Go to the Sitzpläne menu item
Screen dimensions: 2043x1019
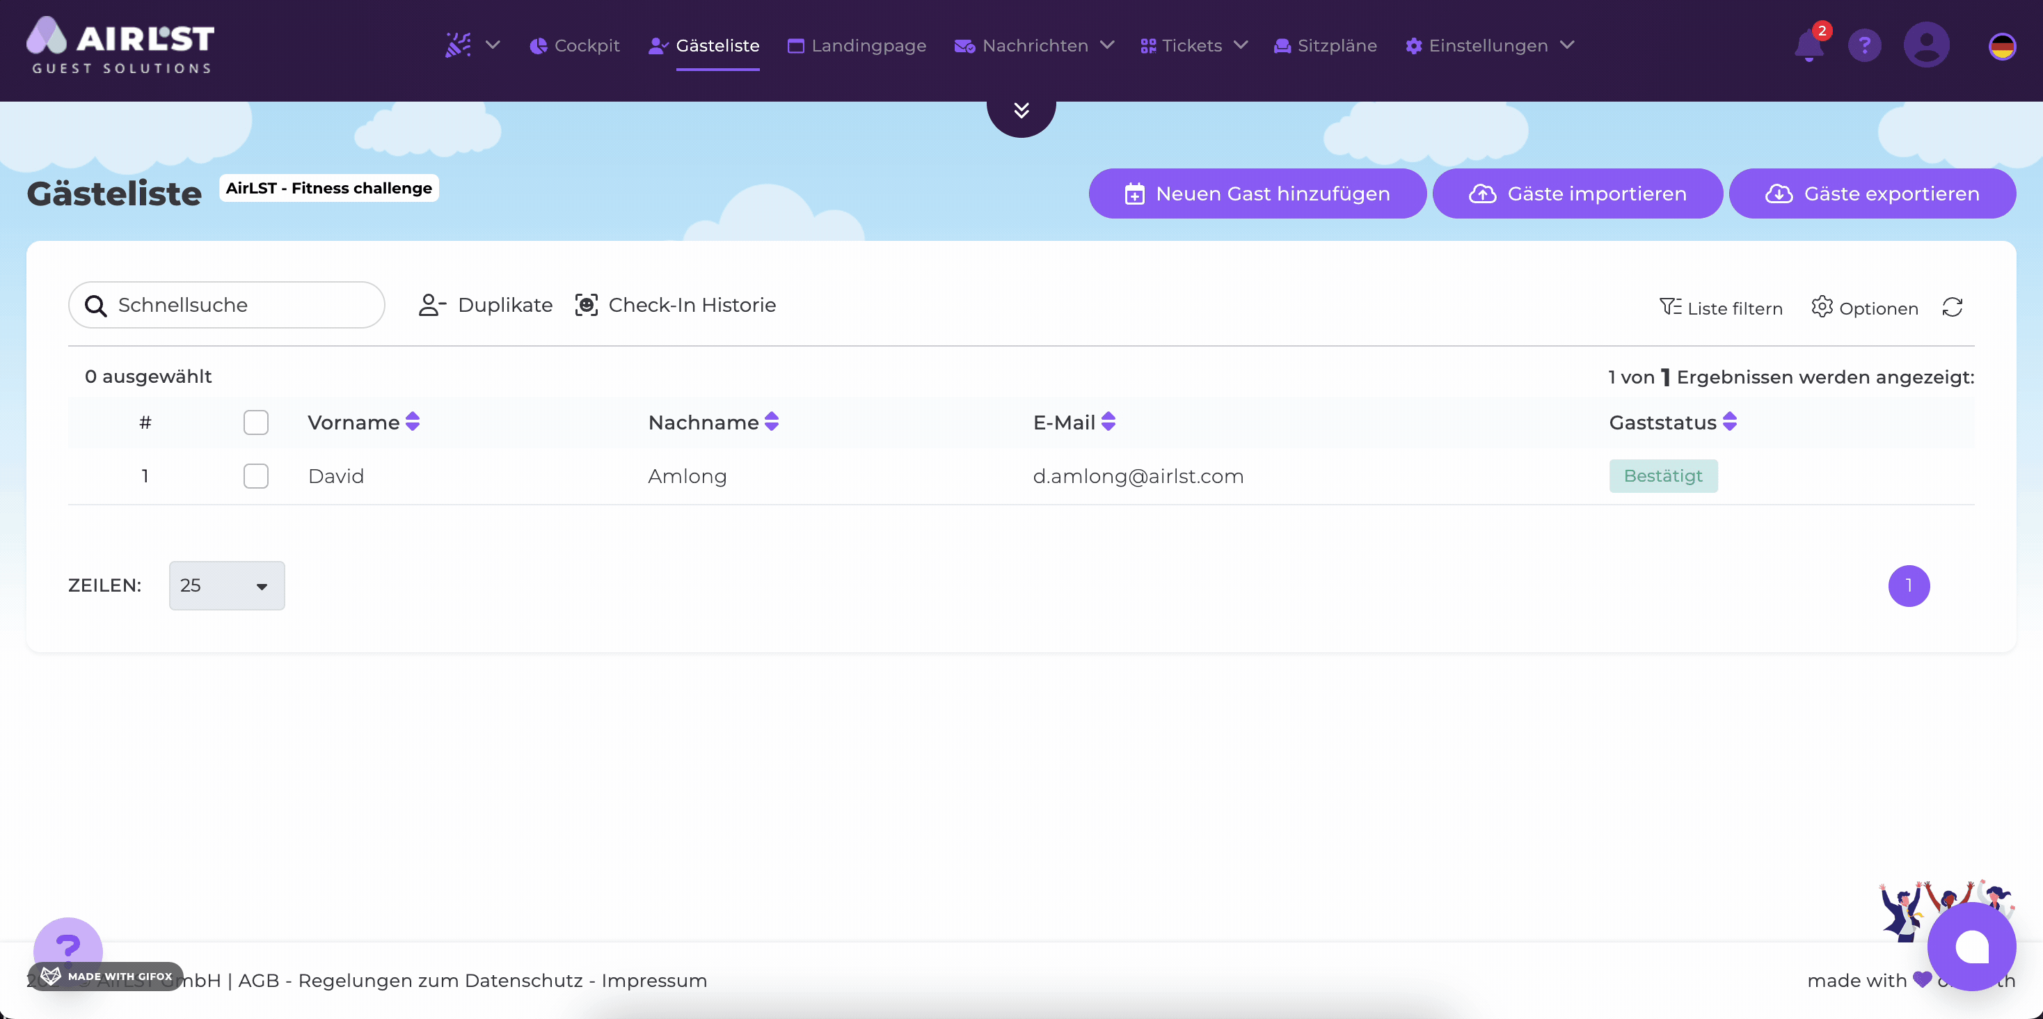tap(1326, 46)
